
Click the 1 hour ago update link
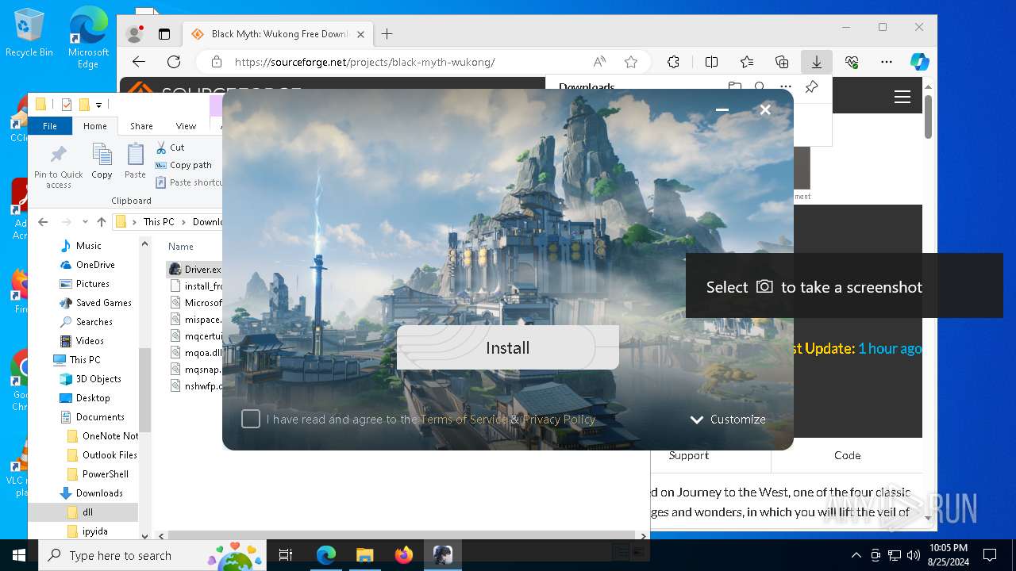pos(890,348)
